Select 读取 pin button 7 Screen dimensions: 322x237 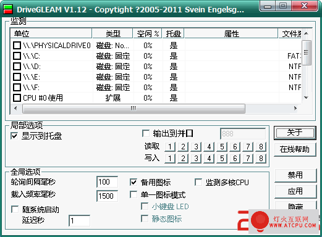pos(248,147)
